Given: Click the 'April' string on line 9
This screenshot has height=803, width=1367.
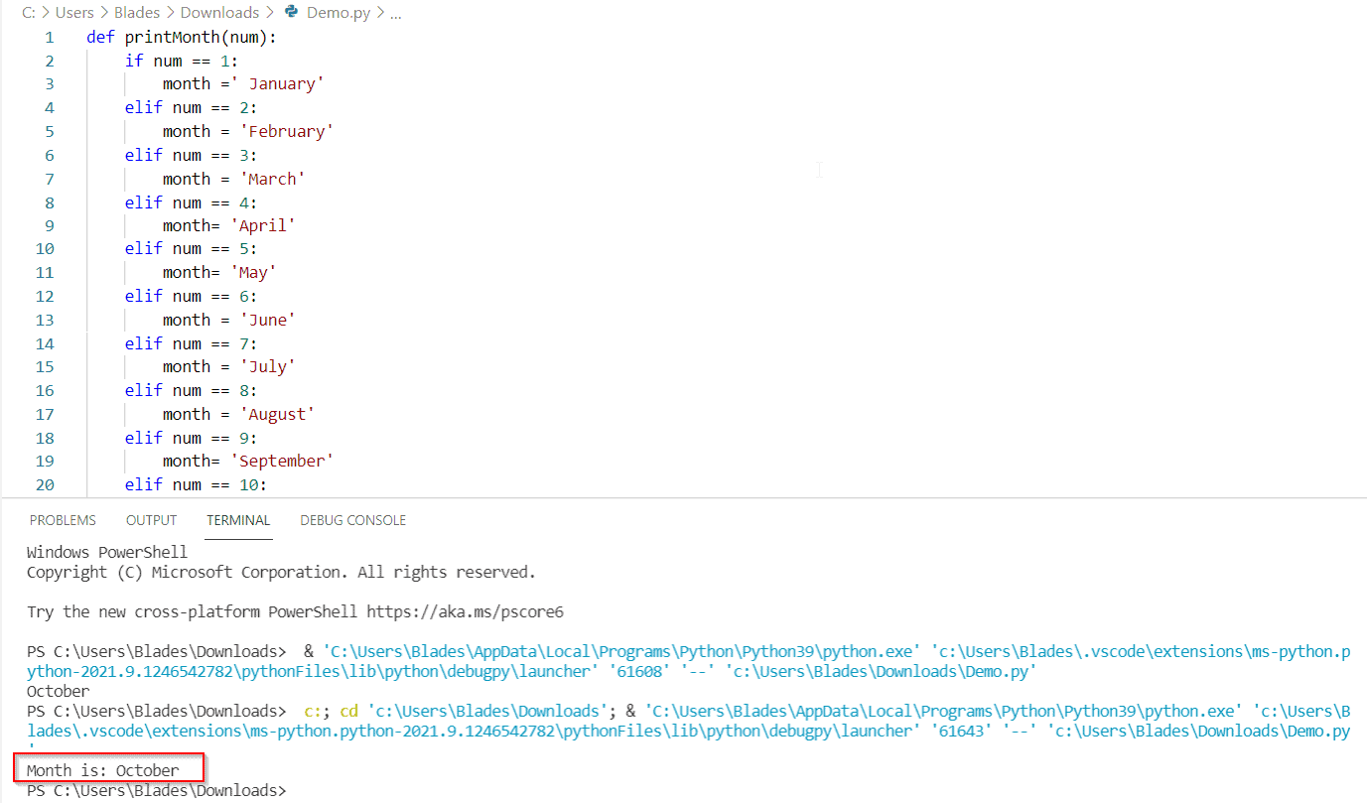Looking at the screenshot, I should click(x=262, y=225).
